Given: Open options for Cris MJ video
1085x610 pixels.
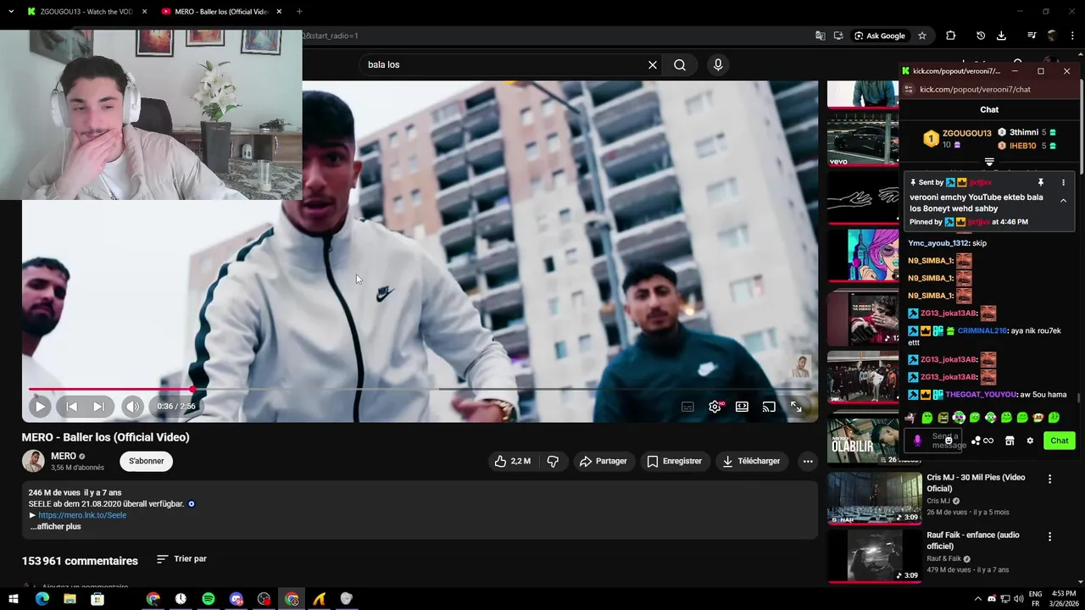Looking at the screenshot, I should (x=1049, y=479).
